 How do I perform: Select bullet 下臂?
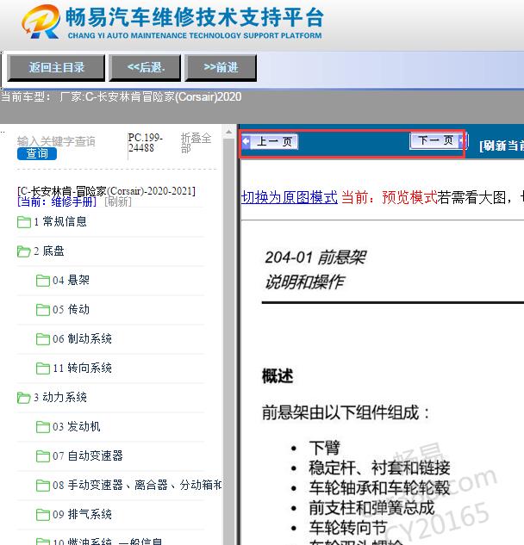click(324, 448)
